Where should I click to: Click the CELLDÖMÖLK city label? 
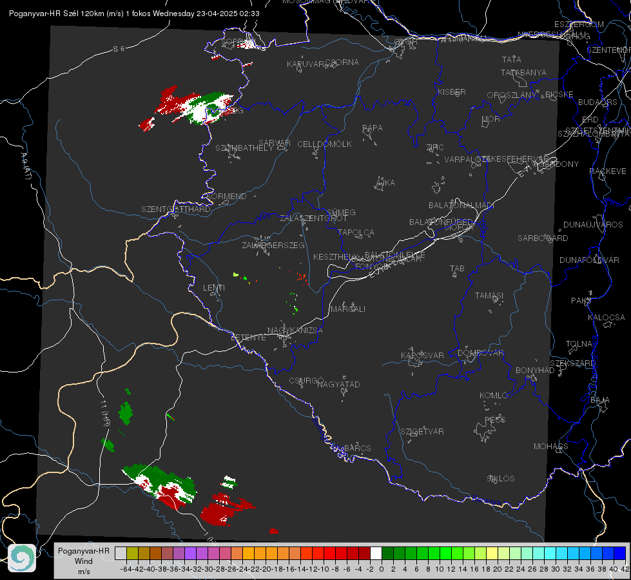(324, 144)
